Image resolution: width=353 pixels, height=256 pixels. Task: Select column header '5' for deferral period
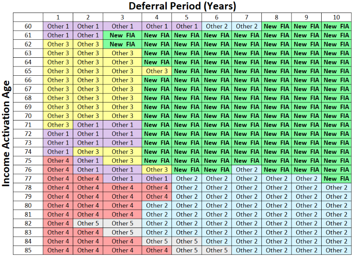click(187, 17)
